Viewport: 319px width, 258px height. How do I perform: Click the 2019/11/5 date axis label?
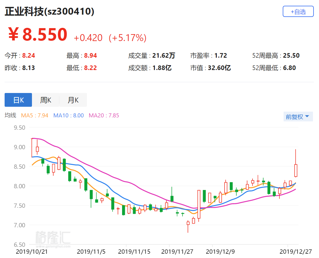91,252
